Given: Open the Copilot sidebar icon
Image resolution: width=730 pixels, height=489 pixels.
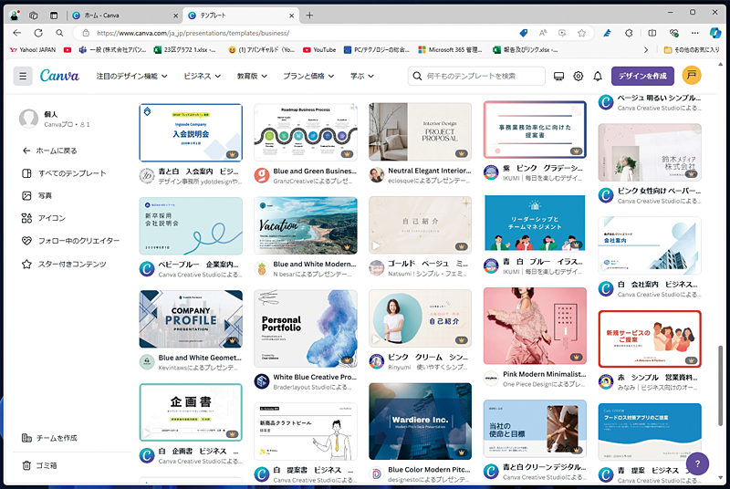Looking at the screenshot, I should (715, 33).
